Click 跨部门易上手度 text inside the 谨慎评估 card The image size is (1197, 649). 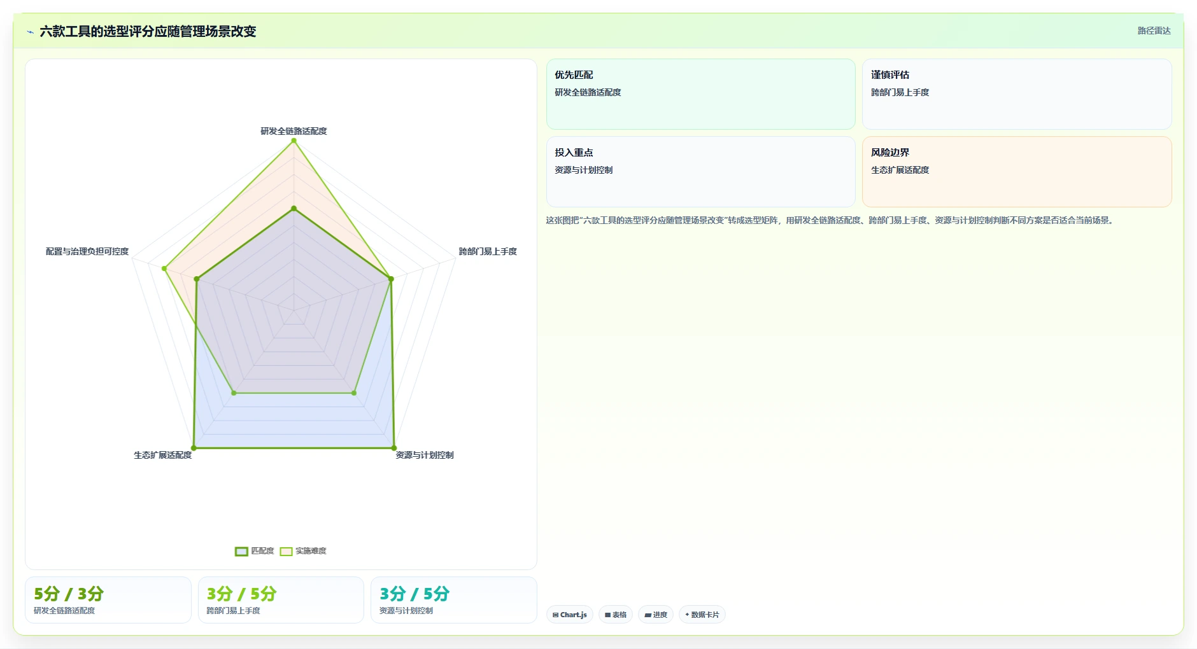tap(900, 92)
